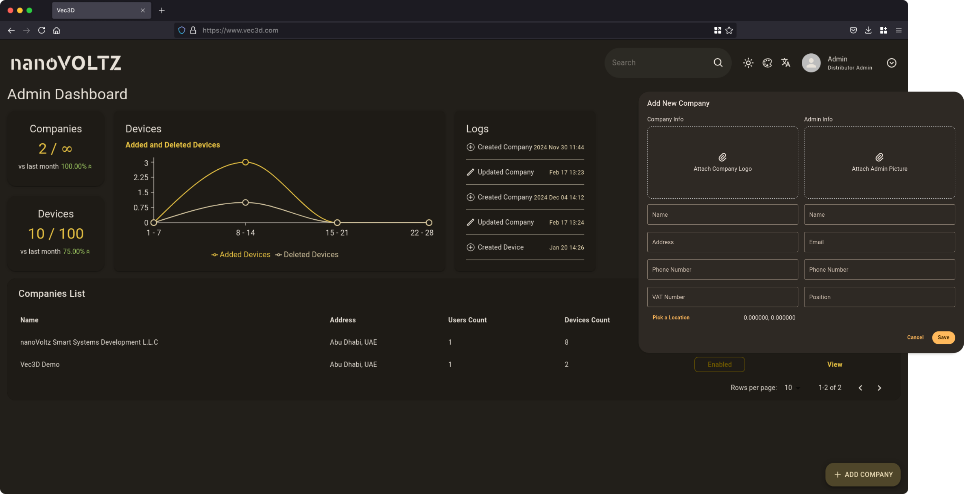
Task: Click the admin Name field
Action: (879, 214)
